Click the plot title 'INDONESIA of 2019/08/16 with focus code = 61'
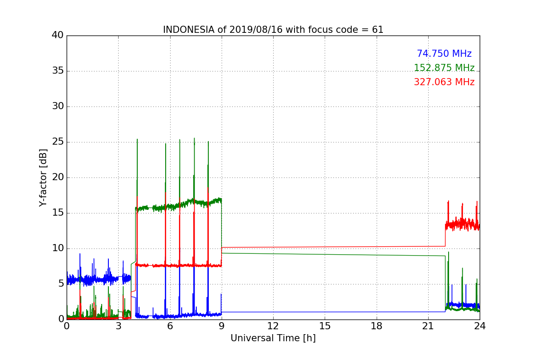Image resolution: width=533 pixels, height=355 pixels. point(273,30)
